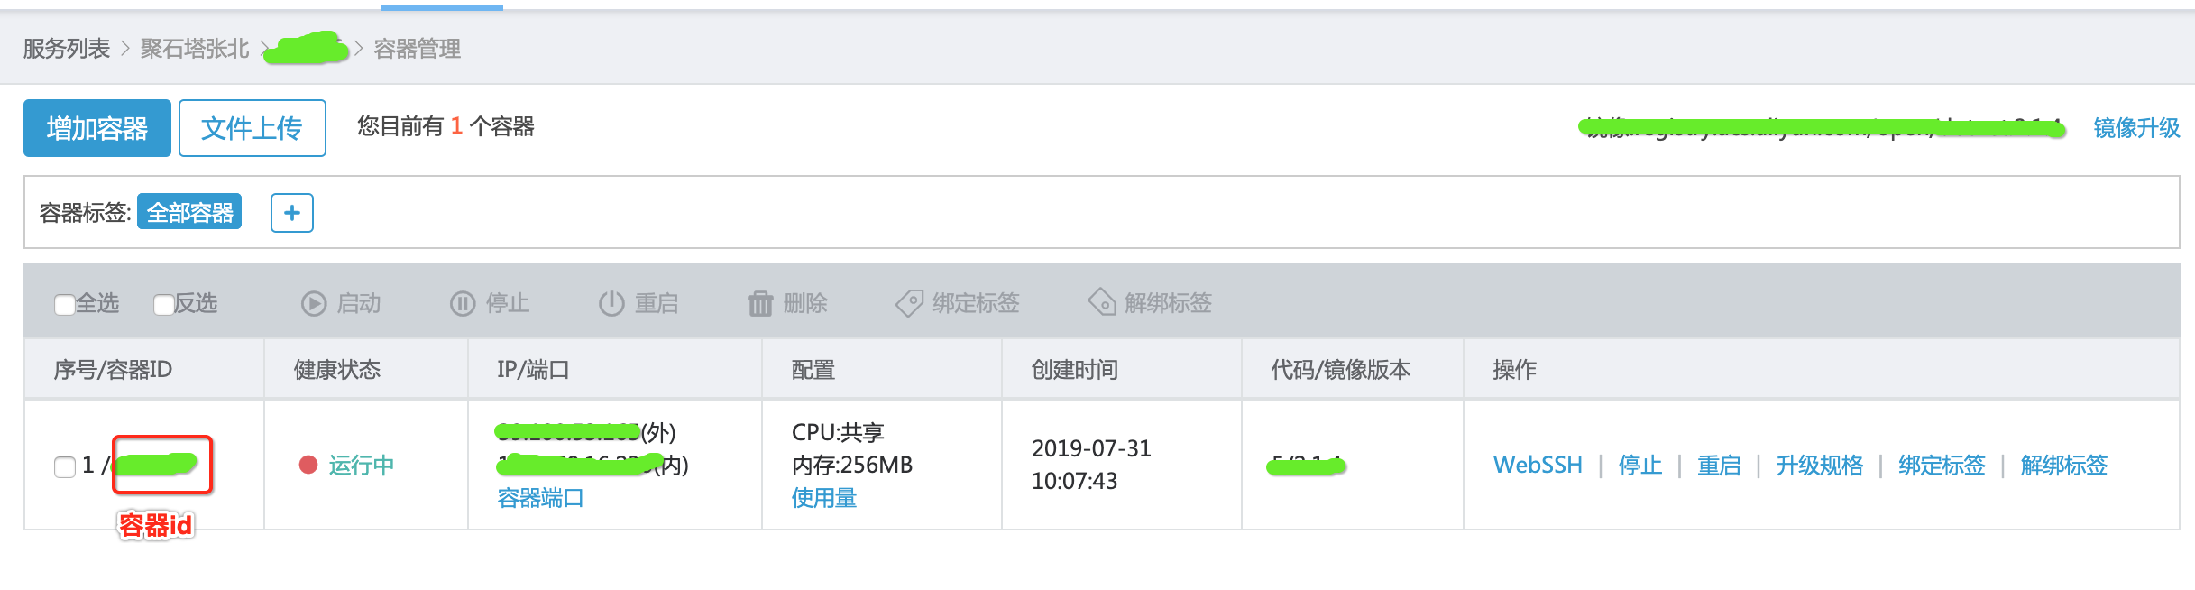Click the 增加容器 button
The width and height of the screenshot is (2195, 590).
point(97,128)
